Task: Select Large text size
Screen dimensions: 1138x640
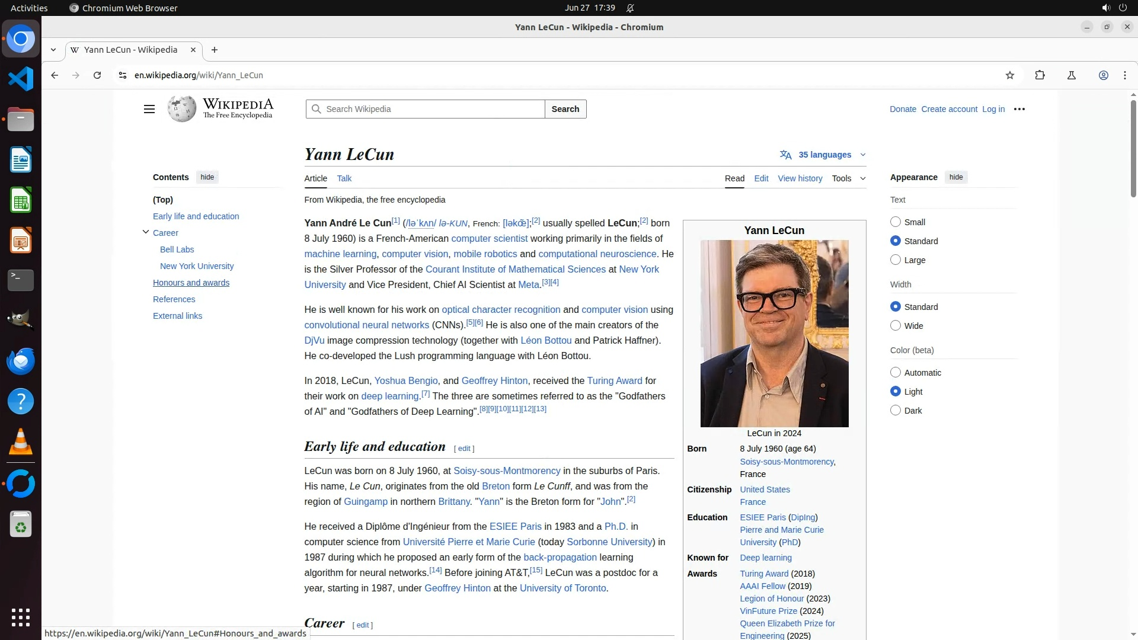Action: click(x=896, y=260)
